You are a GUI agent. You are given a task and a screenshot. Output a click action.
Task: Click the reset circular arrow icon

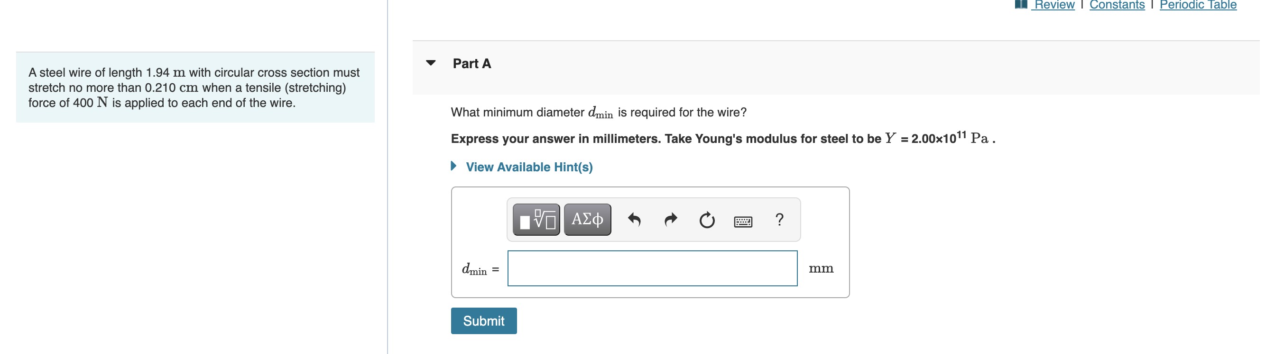click(x=707, y=220)
